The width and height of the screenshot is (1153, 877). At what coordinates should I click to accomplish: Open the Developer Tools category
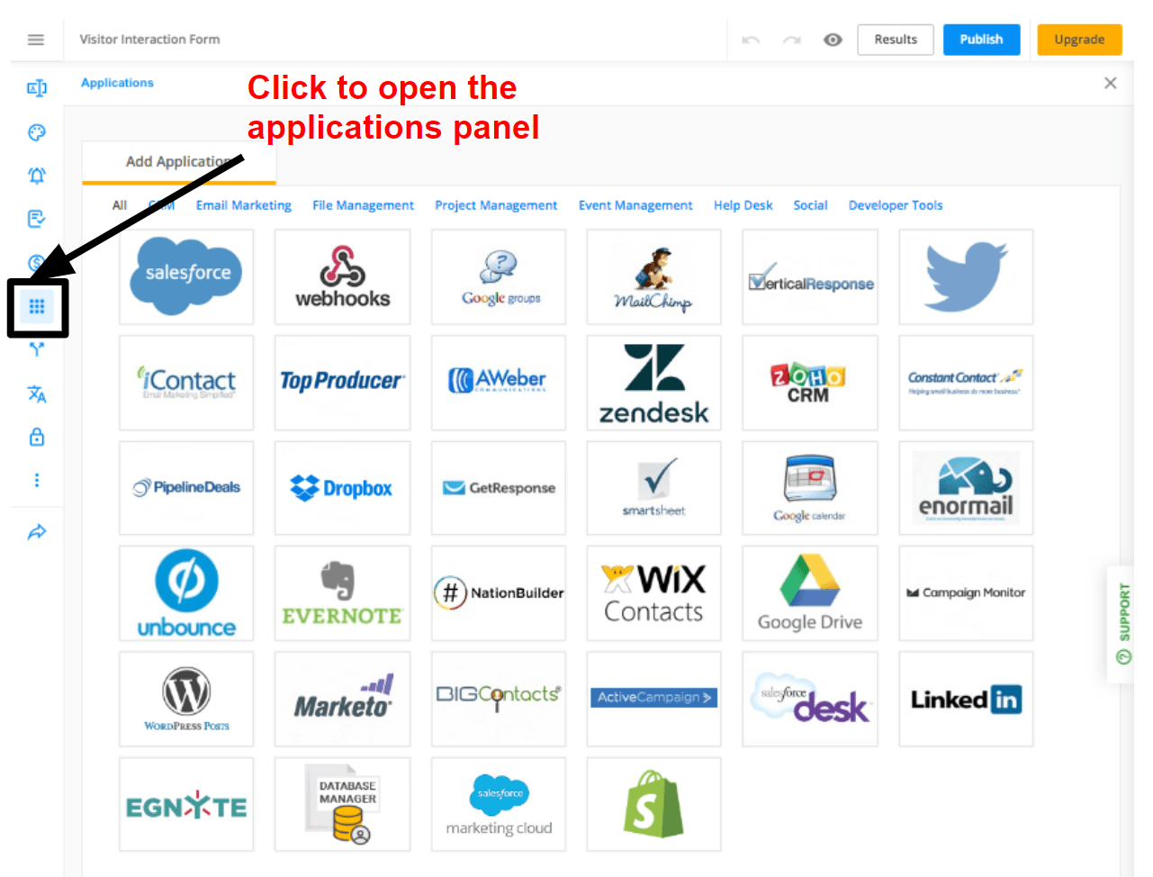[x=895, y=205]
